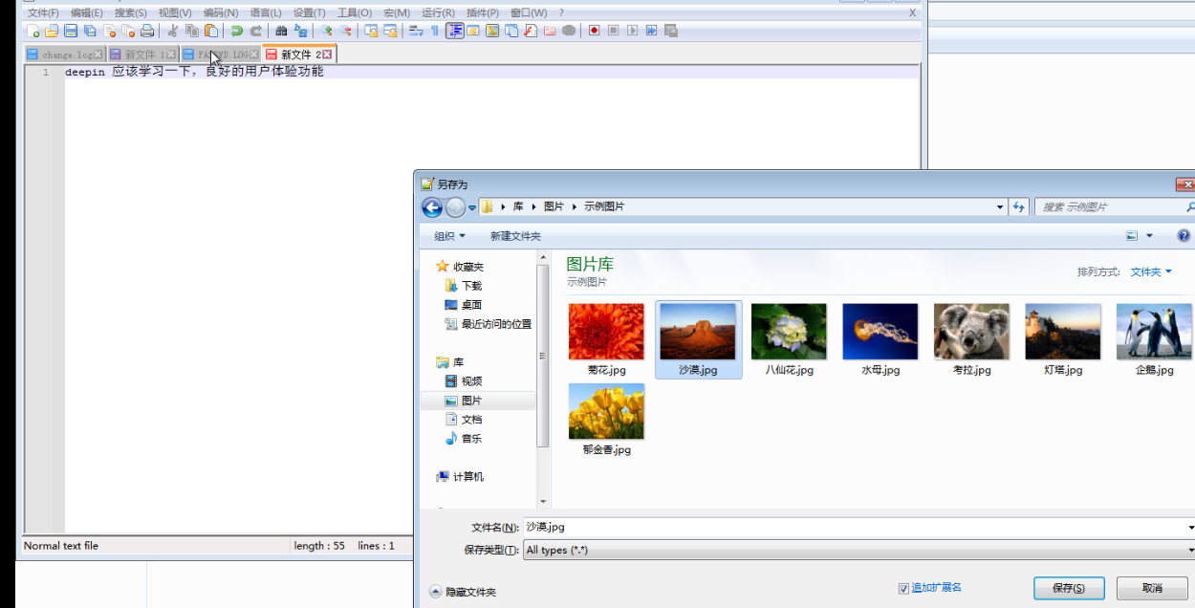Open the 插件(P) menu
The height and width of the screenshot is (608, 1195).
pos(483,12)
